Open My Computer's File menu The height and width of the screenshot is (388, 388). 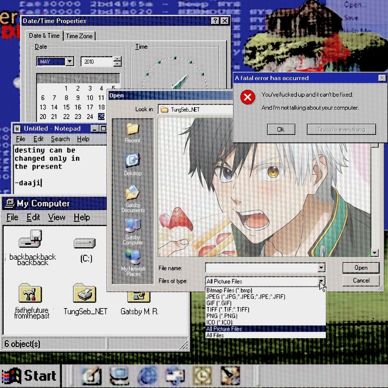(x=12, y=217)
